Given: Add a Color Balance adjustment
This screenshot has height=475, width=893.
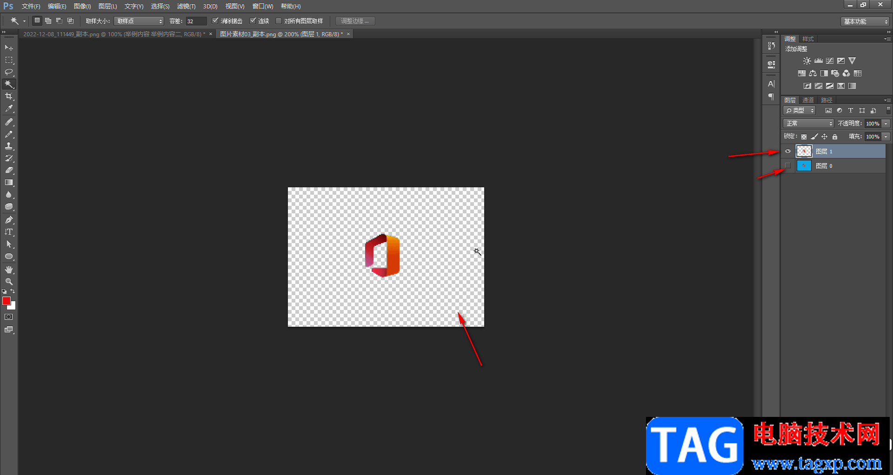Looking at the screenshot, I should [813, 73].
